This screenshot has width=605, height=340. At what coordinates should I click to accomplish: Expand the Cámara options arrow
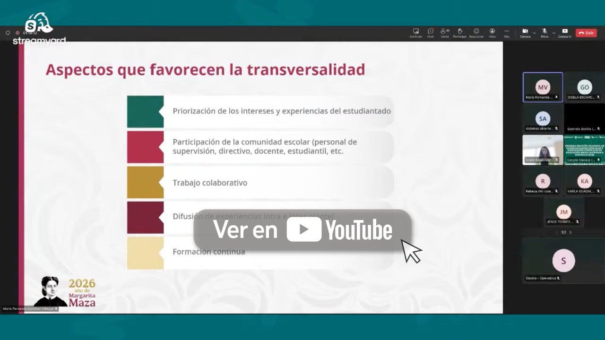[534, 33]
